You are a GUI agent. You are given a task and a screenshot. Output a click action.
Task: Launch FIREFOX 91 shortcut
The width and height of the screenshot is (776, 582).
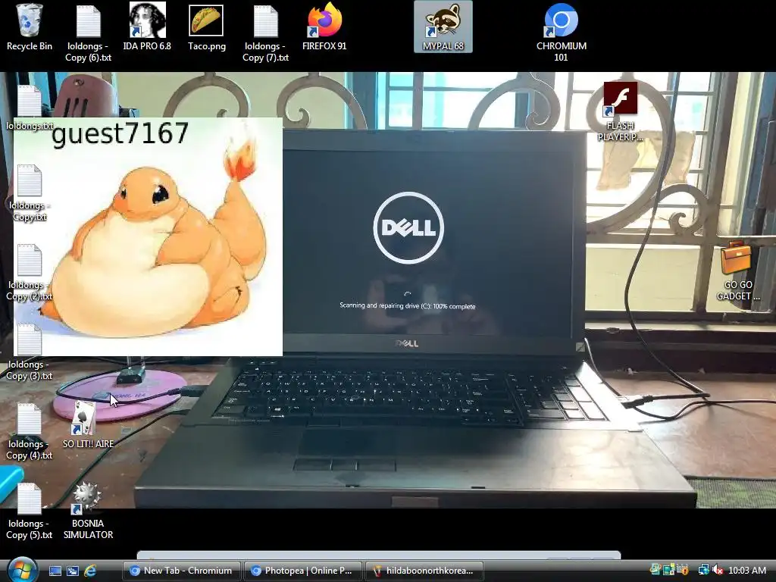click(x=324, y=27)
